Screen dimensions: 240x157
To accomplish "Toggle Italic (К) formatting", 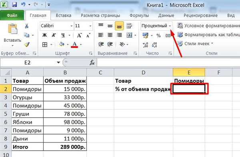I will [x=54, y=35].
